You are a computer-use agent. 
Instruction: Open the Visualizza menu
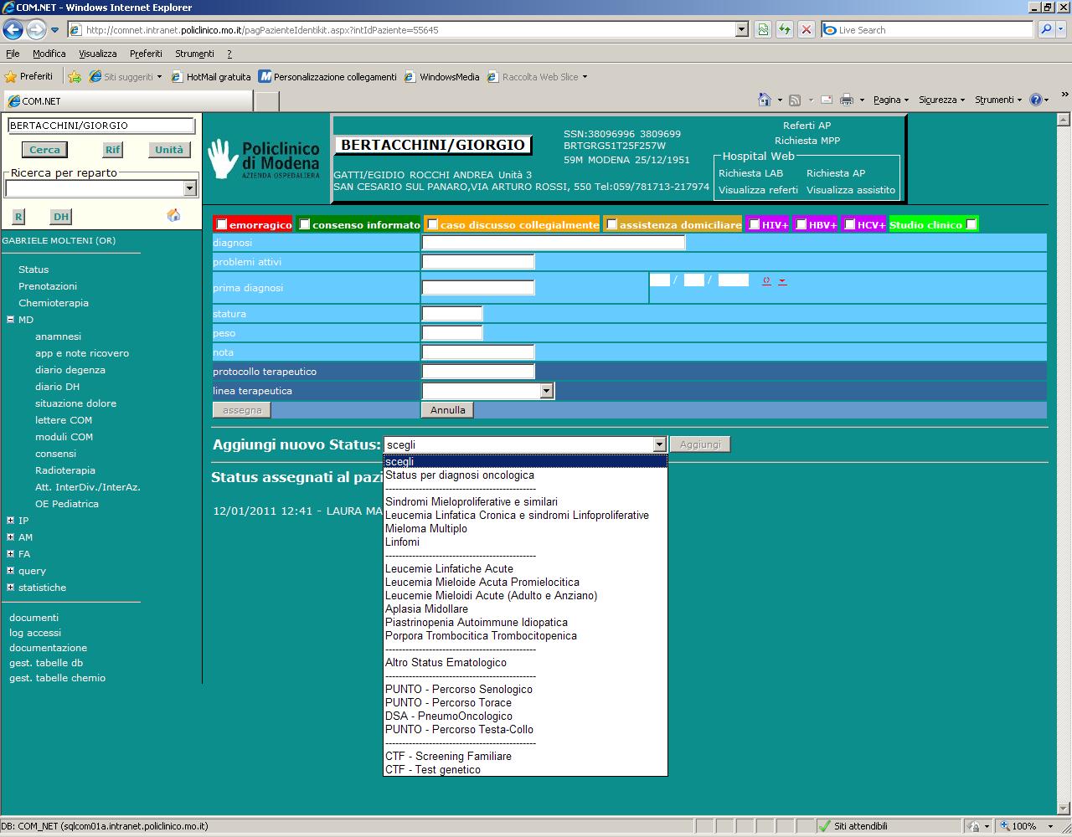coord(97,54)
